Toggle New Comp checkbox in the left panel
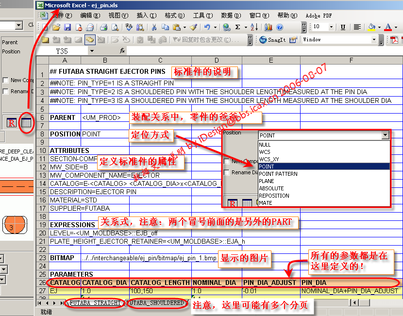The height and width of the screenshot is (316, 403). click(x=5, y=80)
